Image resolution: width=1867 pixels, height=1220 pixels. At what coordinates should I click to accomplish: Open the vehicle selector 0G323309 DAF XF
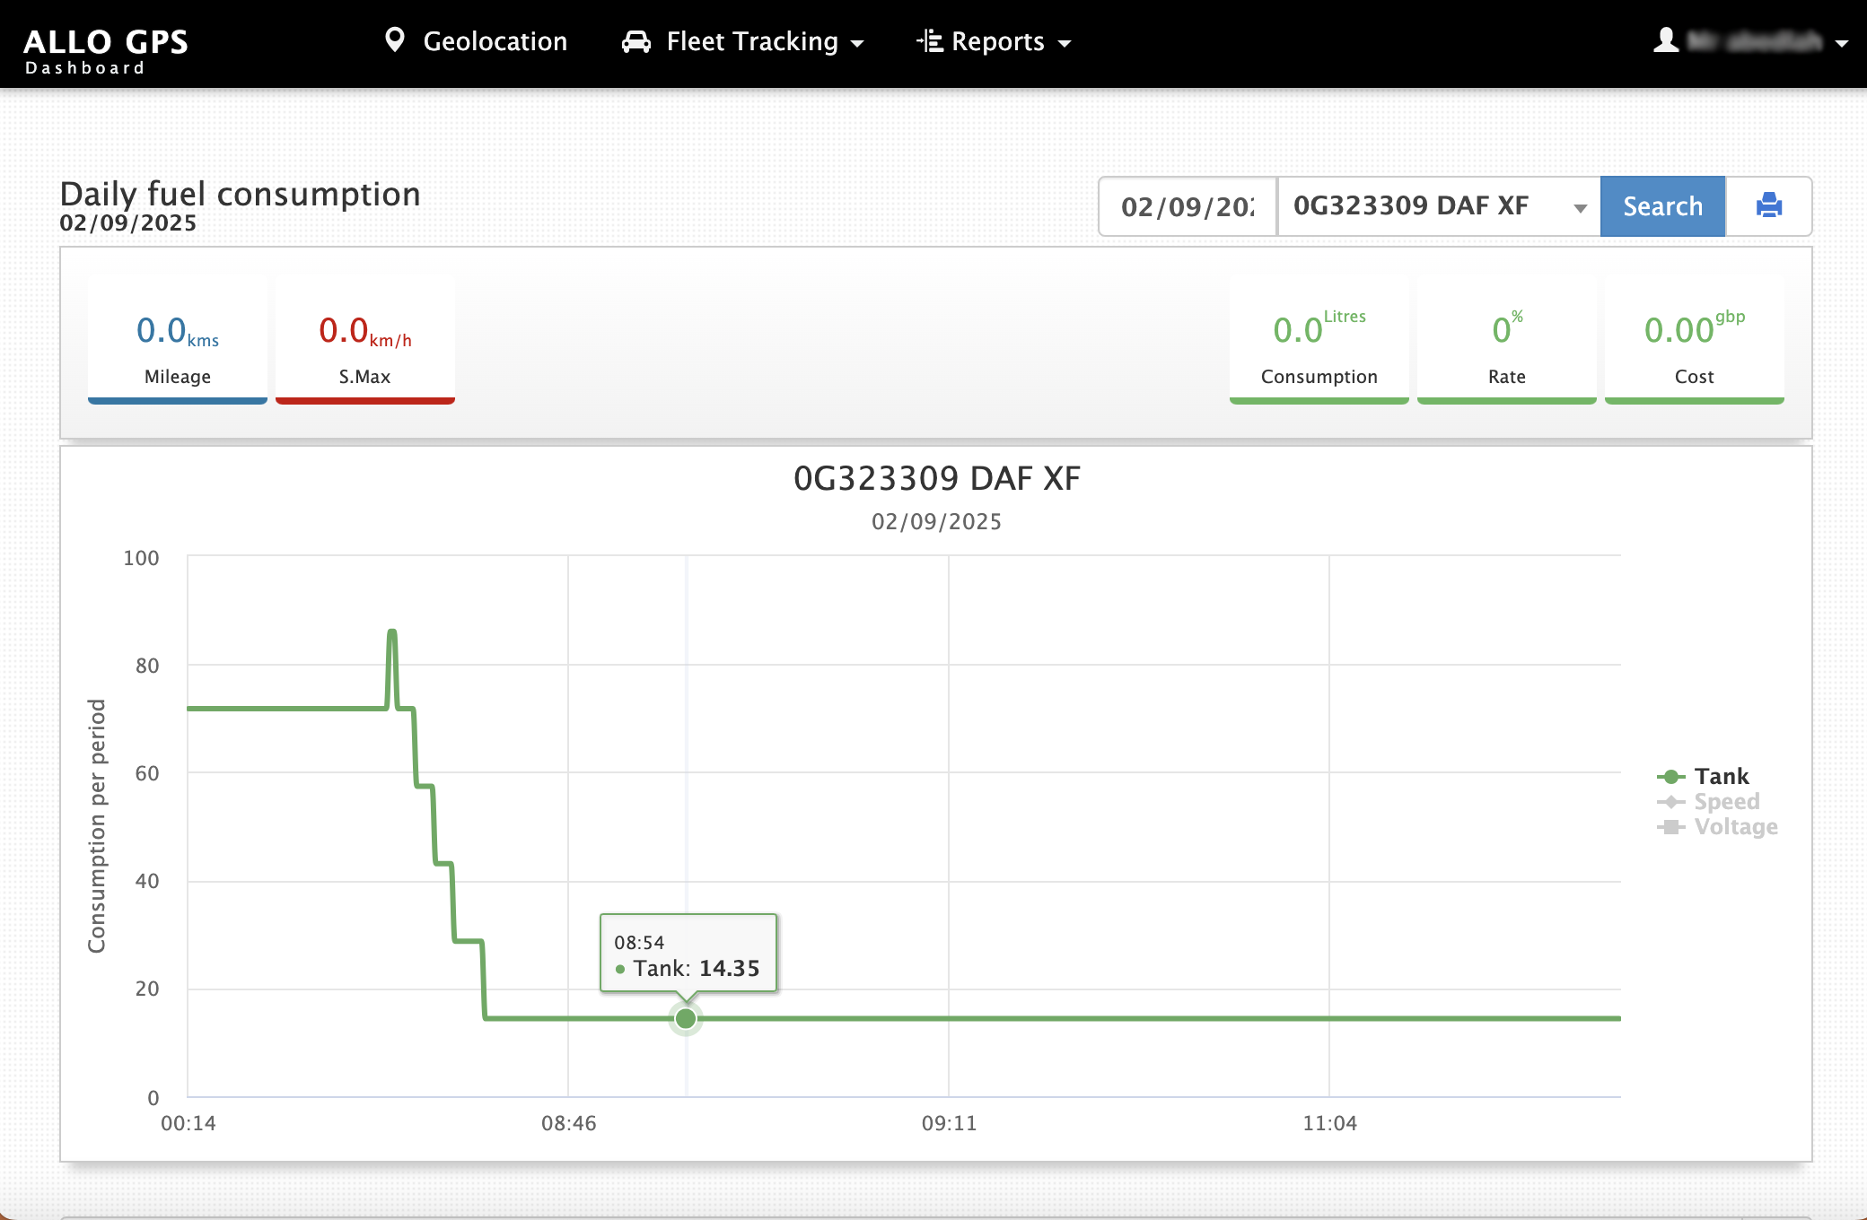click(1438, 206)
